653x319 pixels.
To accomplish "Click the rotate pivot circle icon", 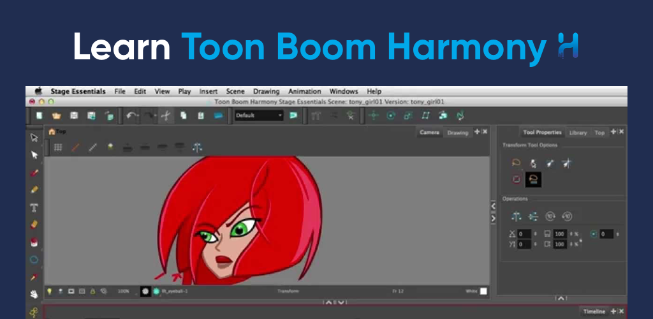I will point(391,115).
